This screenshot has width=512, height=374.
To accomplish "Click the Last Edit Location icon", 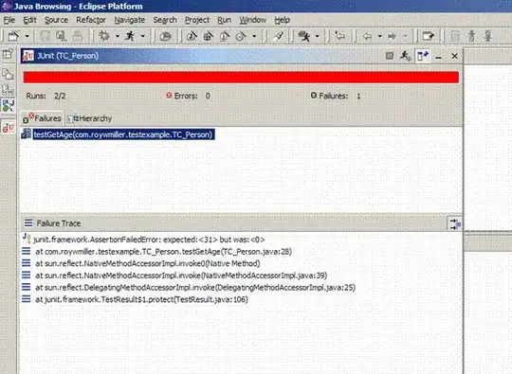I will pos(339,36).
